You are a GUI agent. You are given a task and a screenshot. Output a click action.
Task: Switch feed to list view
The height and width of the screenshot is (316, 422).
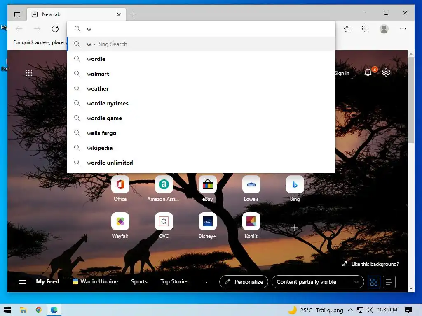coord(389,282)
